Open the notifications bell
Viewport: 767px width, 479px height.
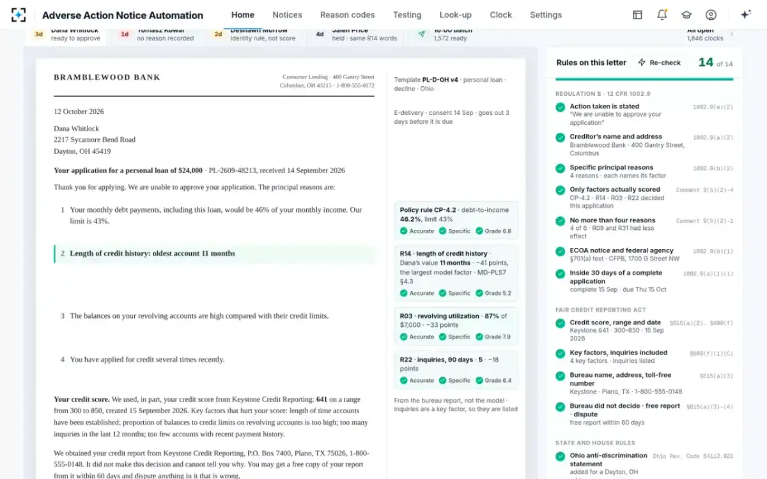[662, 15]
